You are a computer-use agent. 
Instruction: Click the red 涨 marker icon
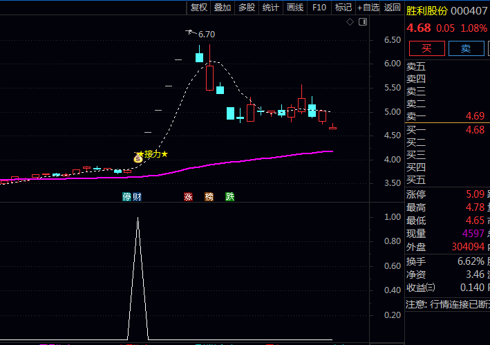coord(188,197)
